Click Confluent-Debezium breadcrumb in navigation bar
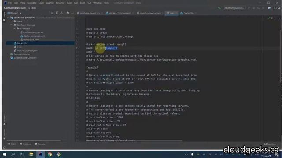The height and width of the screenshot is (158, 282). click(15, 8)
